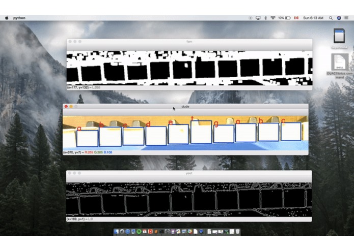Click the battery 10% indicator
The image size is (354, 251).
(x=284, y=18)
